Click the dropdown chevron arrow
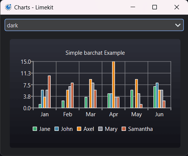 (x=178, y=25)
